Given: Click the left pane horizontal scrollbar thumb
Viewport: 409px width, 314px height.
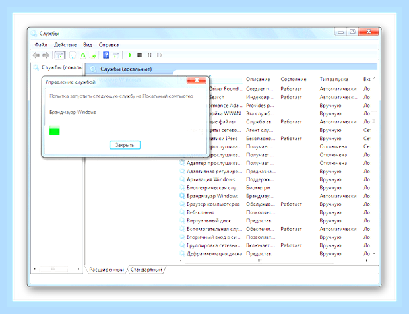Looking at the screenshot, I should click(x=53, y=268).
